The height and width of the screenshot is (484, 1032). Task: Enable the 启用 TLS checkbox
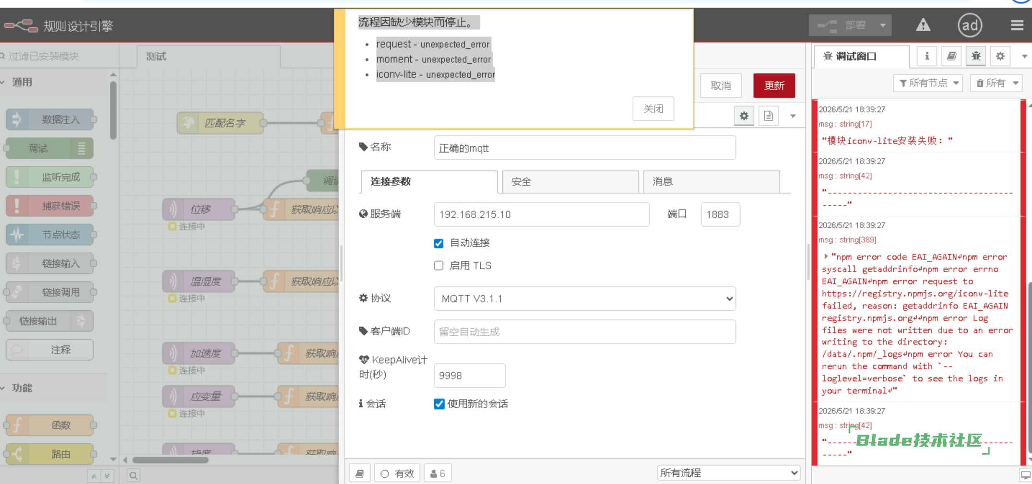(439, 266)
